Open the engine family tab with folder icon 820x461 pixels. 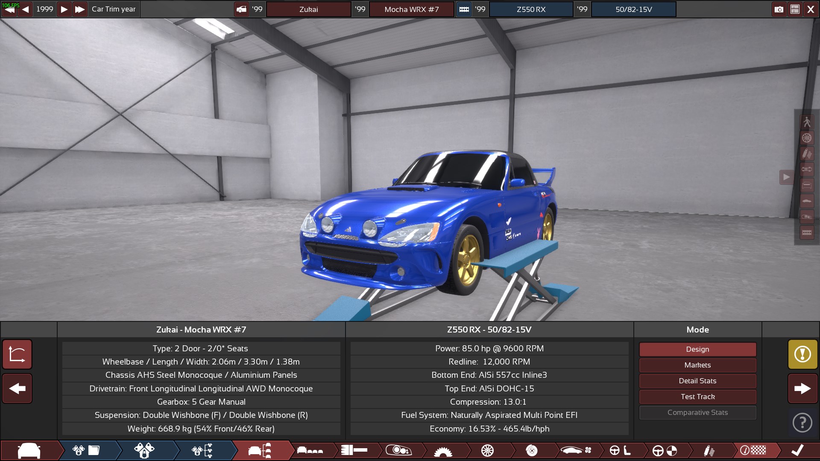pos(87,450)
